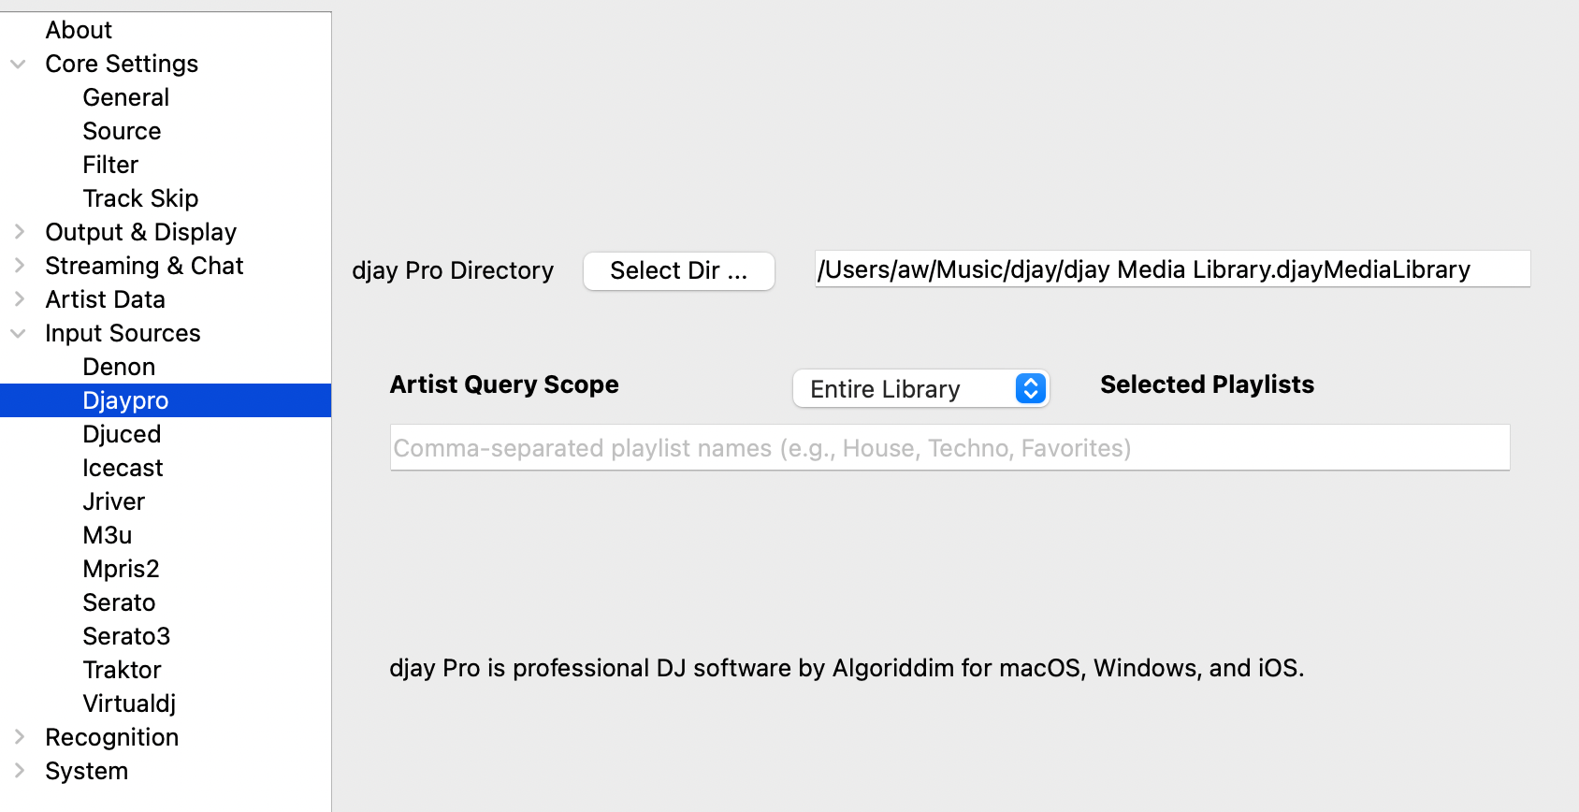Screen dimensions: 1579x812
Task: Focus the Selected Playlists names field
Action: [x=949, y=448]
